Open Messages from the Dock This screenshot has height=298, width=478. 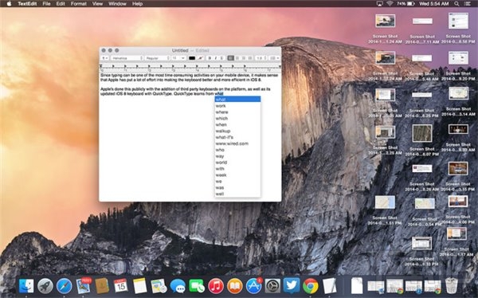tap(178, 286)
